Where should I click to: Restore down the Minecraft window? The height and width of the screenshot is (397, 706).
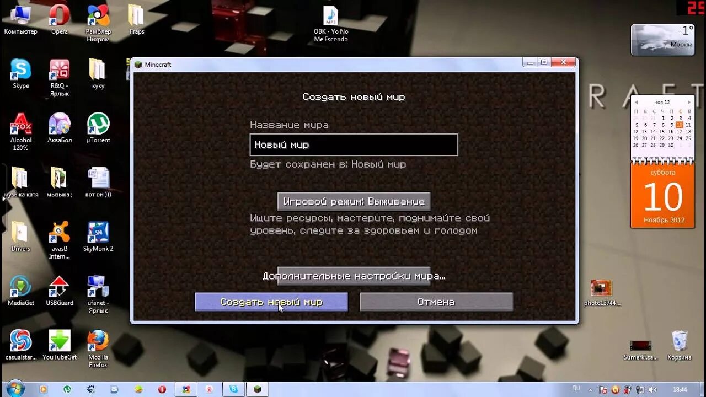click(x=544, y=62)
